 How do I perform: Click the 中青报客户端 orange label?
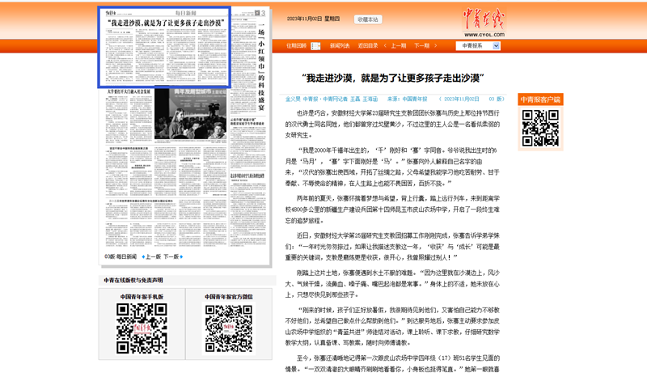(x=539, y=100)
